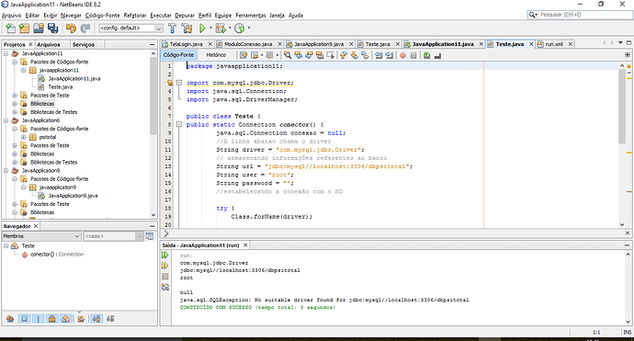Click the Profile Project clock icon

(240, 28)
